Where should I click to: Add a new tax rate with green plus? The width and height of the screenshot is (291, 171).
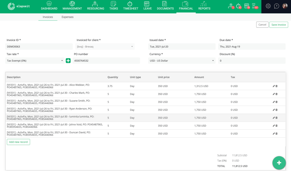68,61
